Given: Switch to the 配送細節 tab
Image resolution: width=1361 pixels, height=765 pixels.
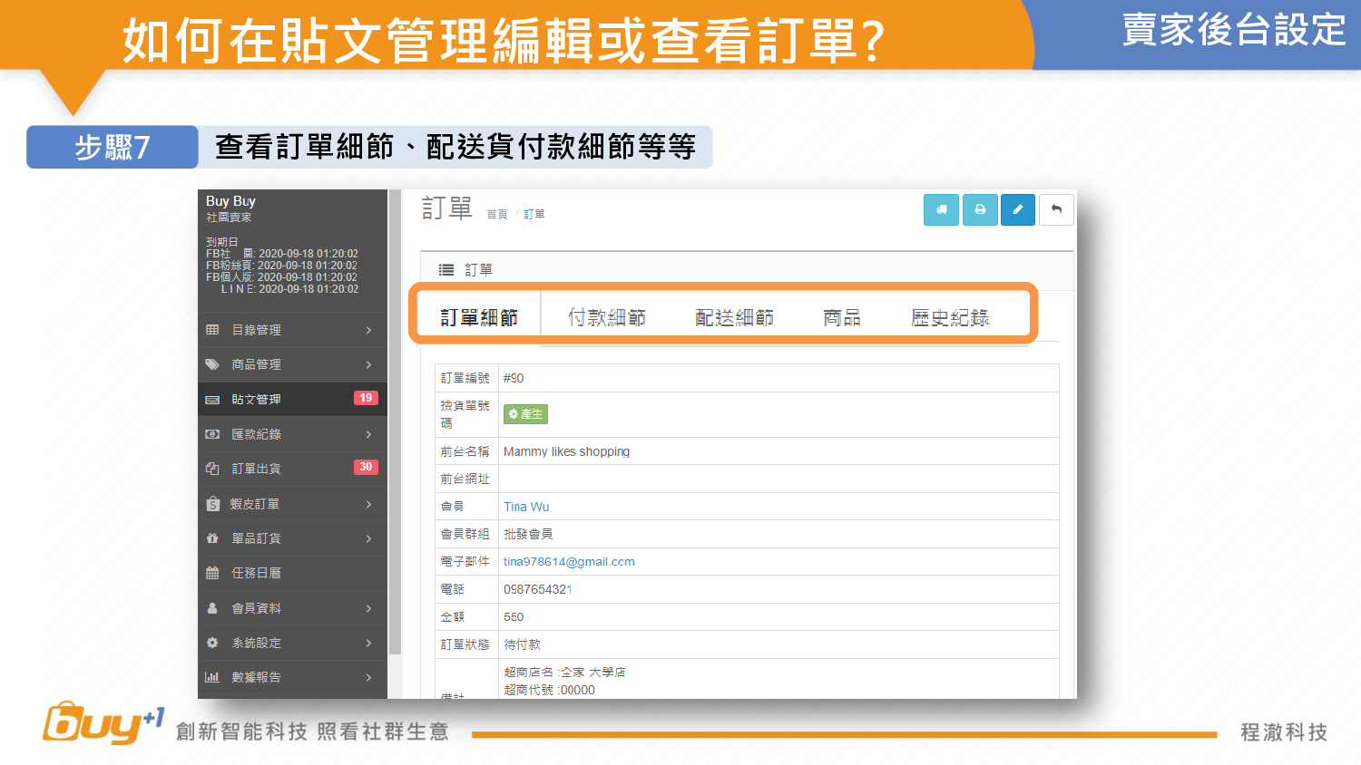Looking at the screenshot, I should [x=734, y=318].
